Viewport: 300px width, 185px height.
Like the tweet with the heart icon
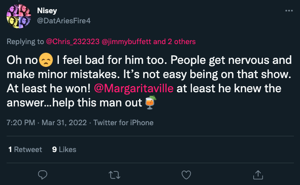(186, 175)
